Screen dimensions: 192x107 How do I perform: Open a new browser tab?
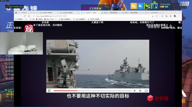(163, 13)
